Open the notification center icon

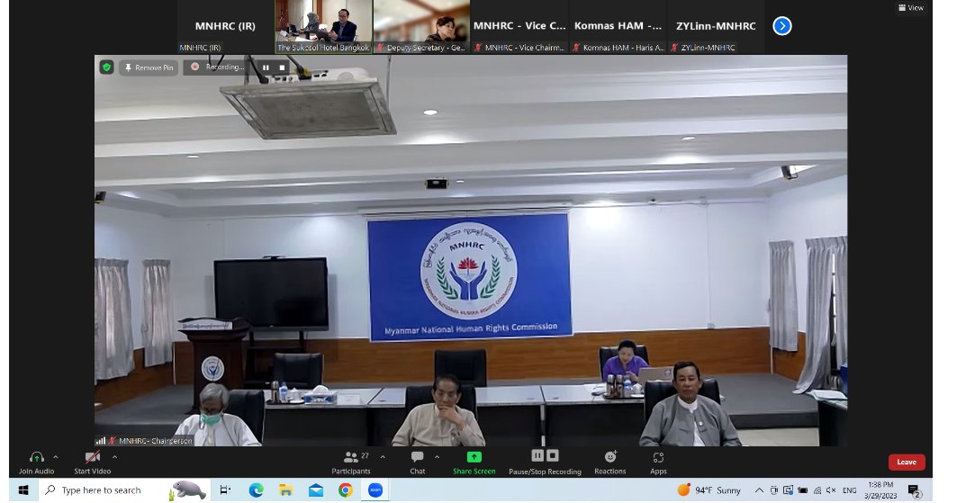915,490
